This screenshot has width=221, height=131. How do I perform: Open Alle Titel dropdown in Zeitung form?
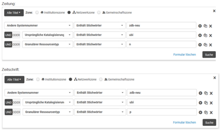[x=14, y=13]
